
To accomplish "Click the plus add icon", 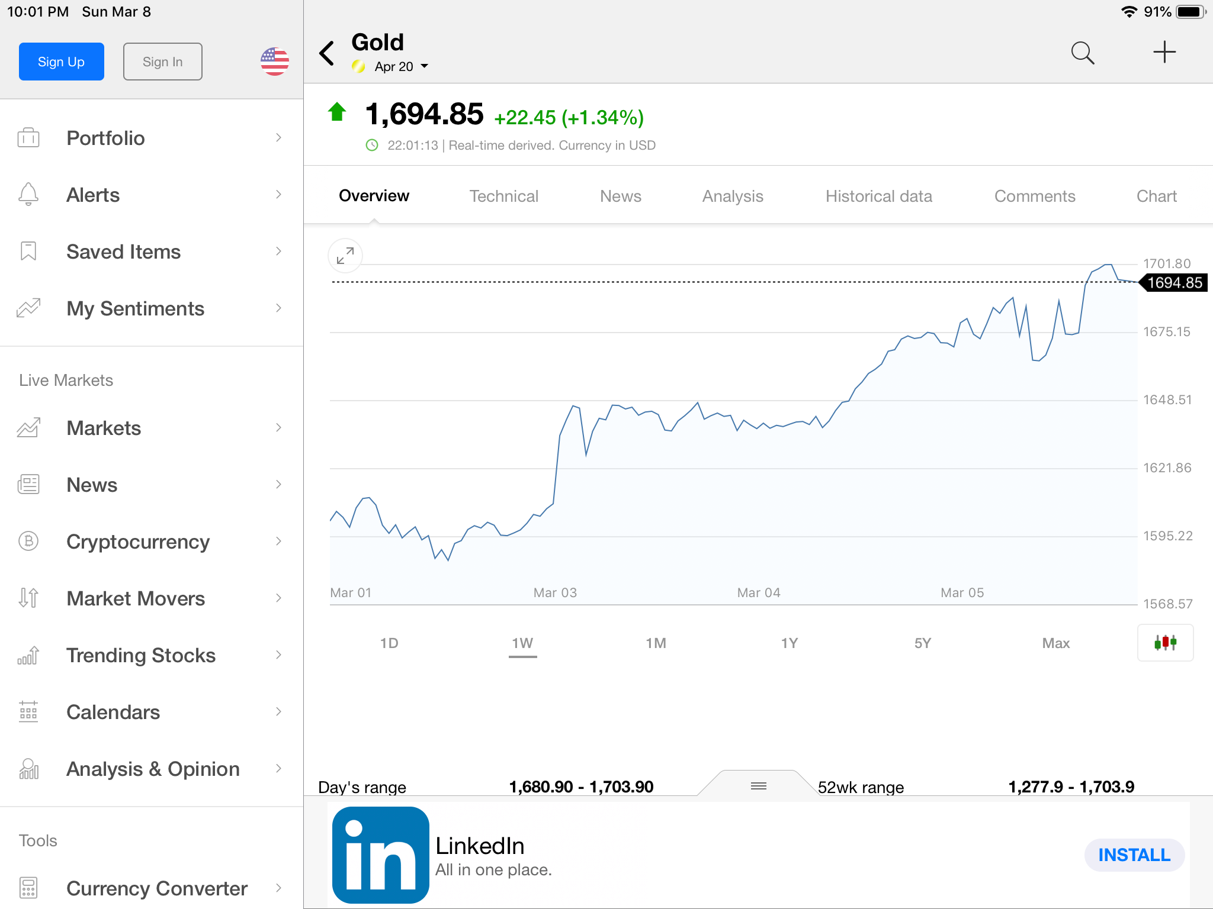I will [x=1164, y=52].
